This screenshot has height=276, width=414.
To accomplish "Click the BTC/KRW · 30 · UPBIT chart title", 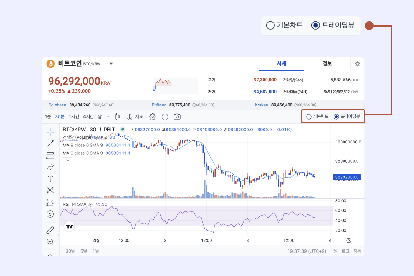I will [x=89, y=130].
